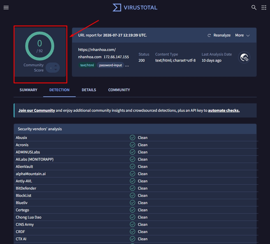This screenshot has height=244, width=270.
Task: Click the Clean checkmark icon for Chong Lua Dao
Action: tap(133, 217)
